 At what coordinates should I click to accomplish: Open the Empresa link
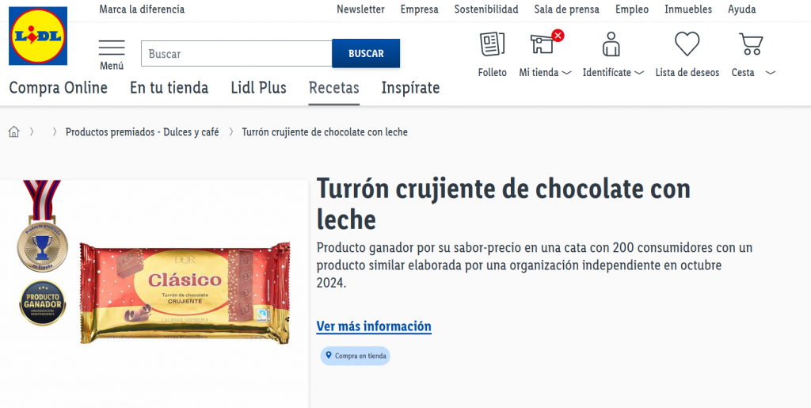coord(420,10)
